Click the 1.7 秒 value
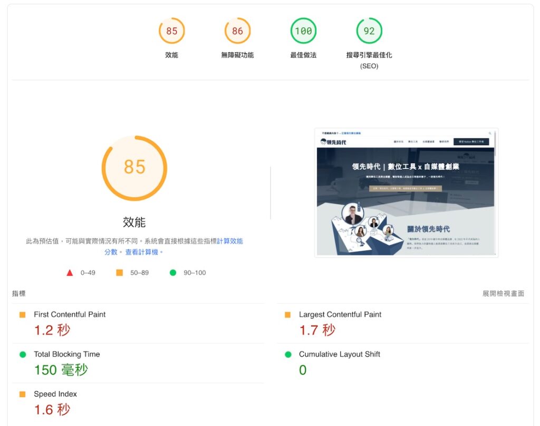540x426 pixels. pos(317,330)
